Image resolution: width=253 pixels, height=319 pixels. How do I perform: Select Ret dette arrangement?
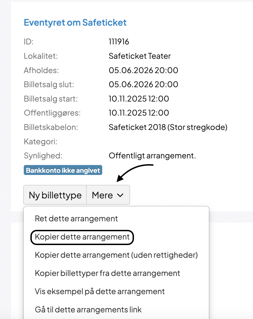[x=76, y=219]
